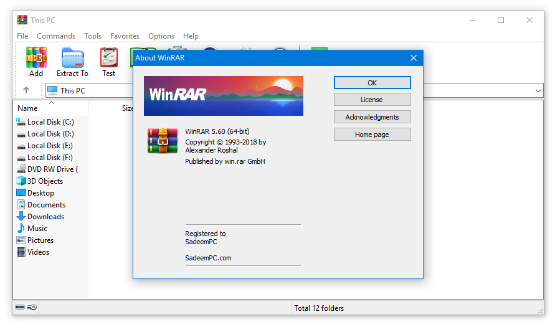Select the Music folder
555x327 pixels.
click(37, 229)
